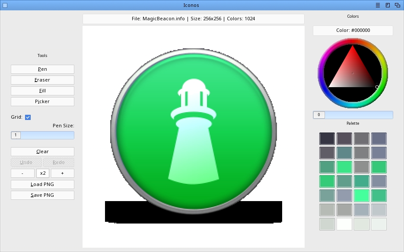Click the Undo button
The image size is (404, 252).
[26, 162]
